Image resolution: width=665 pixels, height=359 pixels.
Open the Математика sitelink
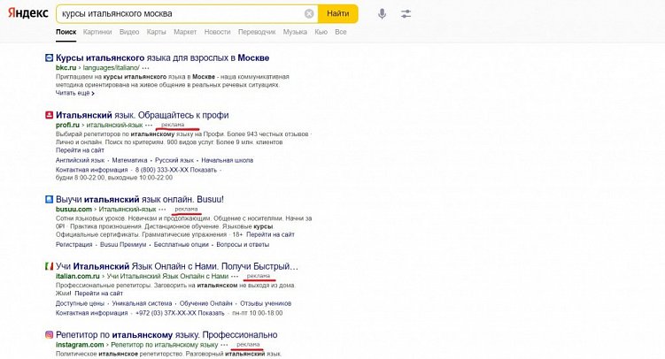(130, 160)
